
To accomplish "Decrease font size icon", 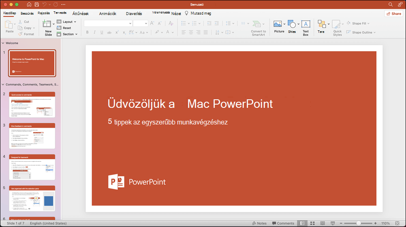I will (160, 24).
